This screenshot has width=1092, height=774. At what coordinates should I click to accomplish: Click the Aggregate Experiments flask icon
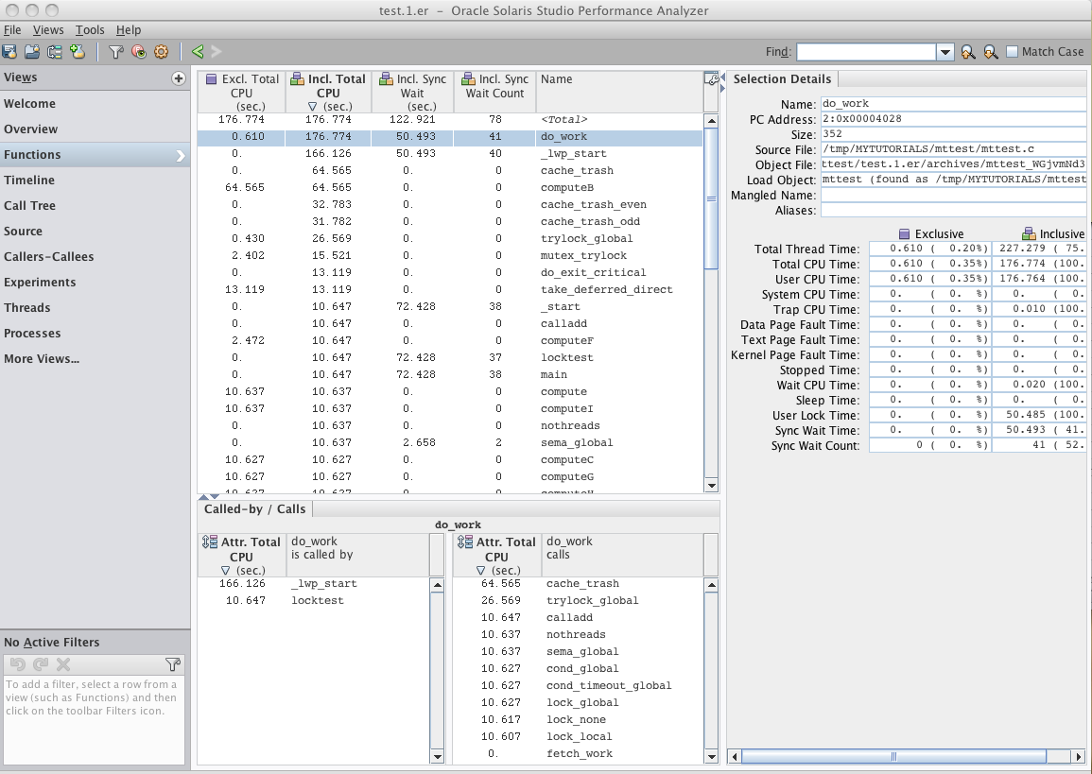point(78,52)
